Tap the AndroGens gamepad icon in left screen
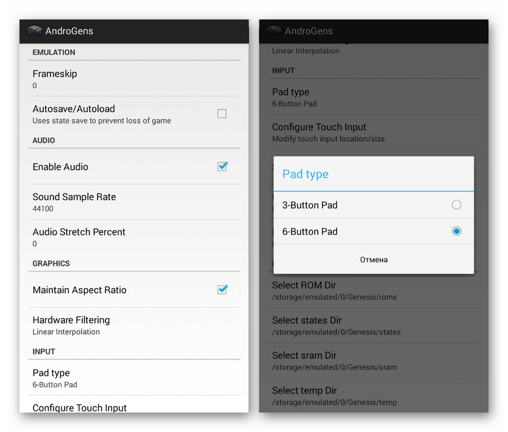The height and width of the screenshot is (432, 508). coord(34,31)
